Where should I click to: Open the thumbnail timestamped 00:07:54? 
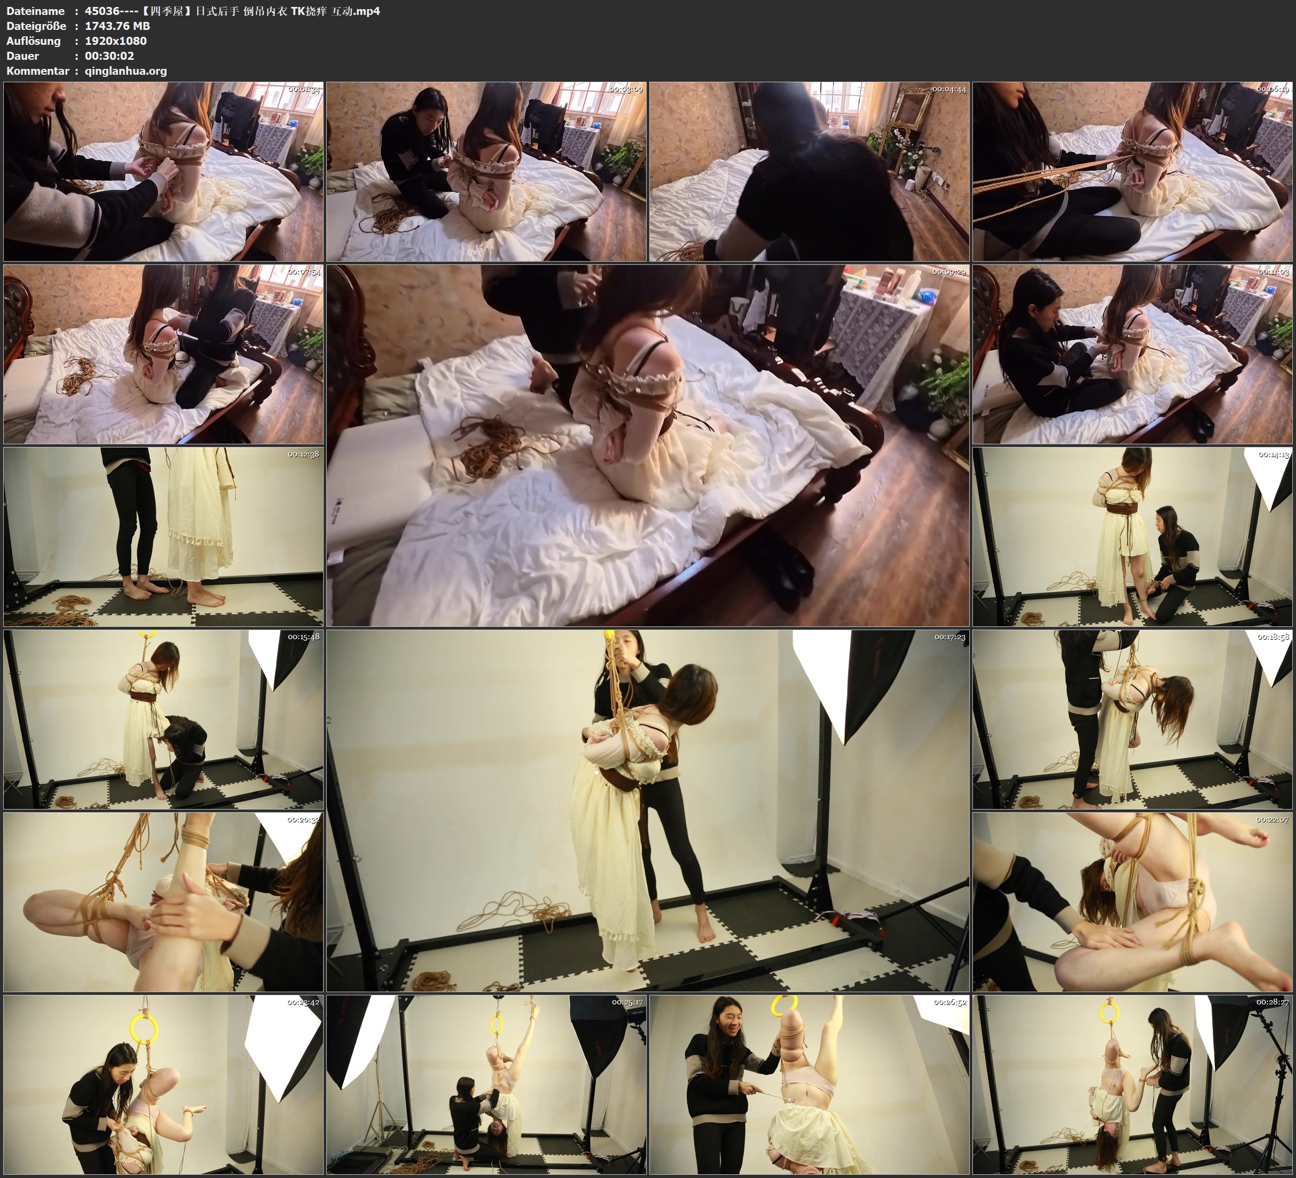tap(163, 354)
